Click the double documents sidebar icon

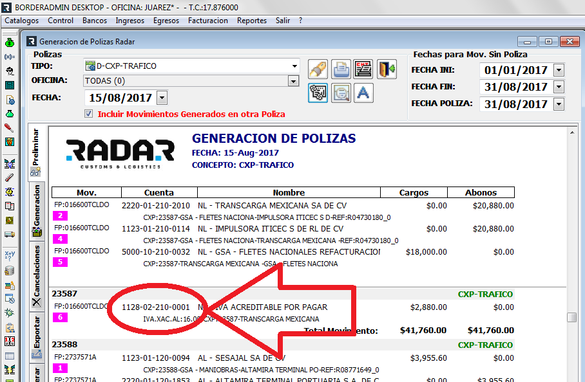coord(9,206)
